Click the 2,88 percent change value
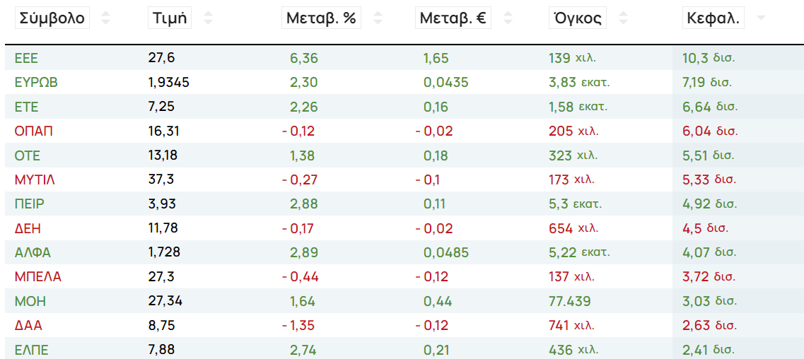804x359 pixels. [304, 204]
